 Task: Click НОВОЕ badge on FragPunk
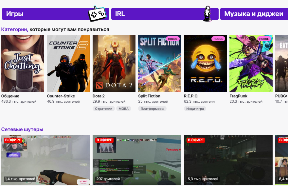[x=264, y=39]
